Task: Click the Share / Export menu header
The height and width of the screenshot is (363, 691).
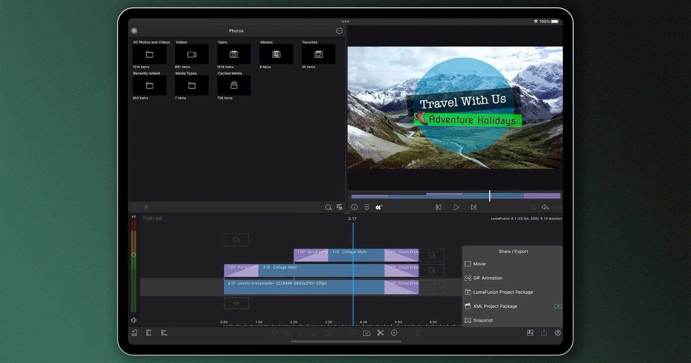Action: 513,252
